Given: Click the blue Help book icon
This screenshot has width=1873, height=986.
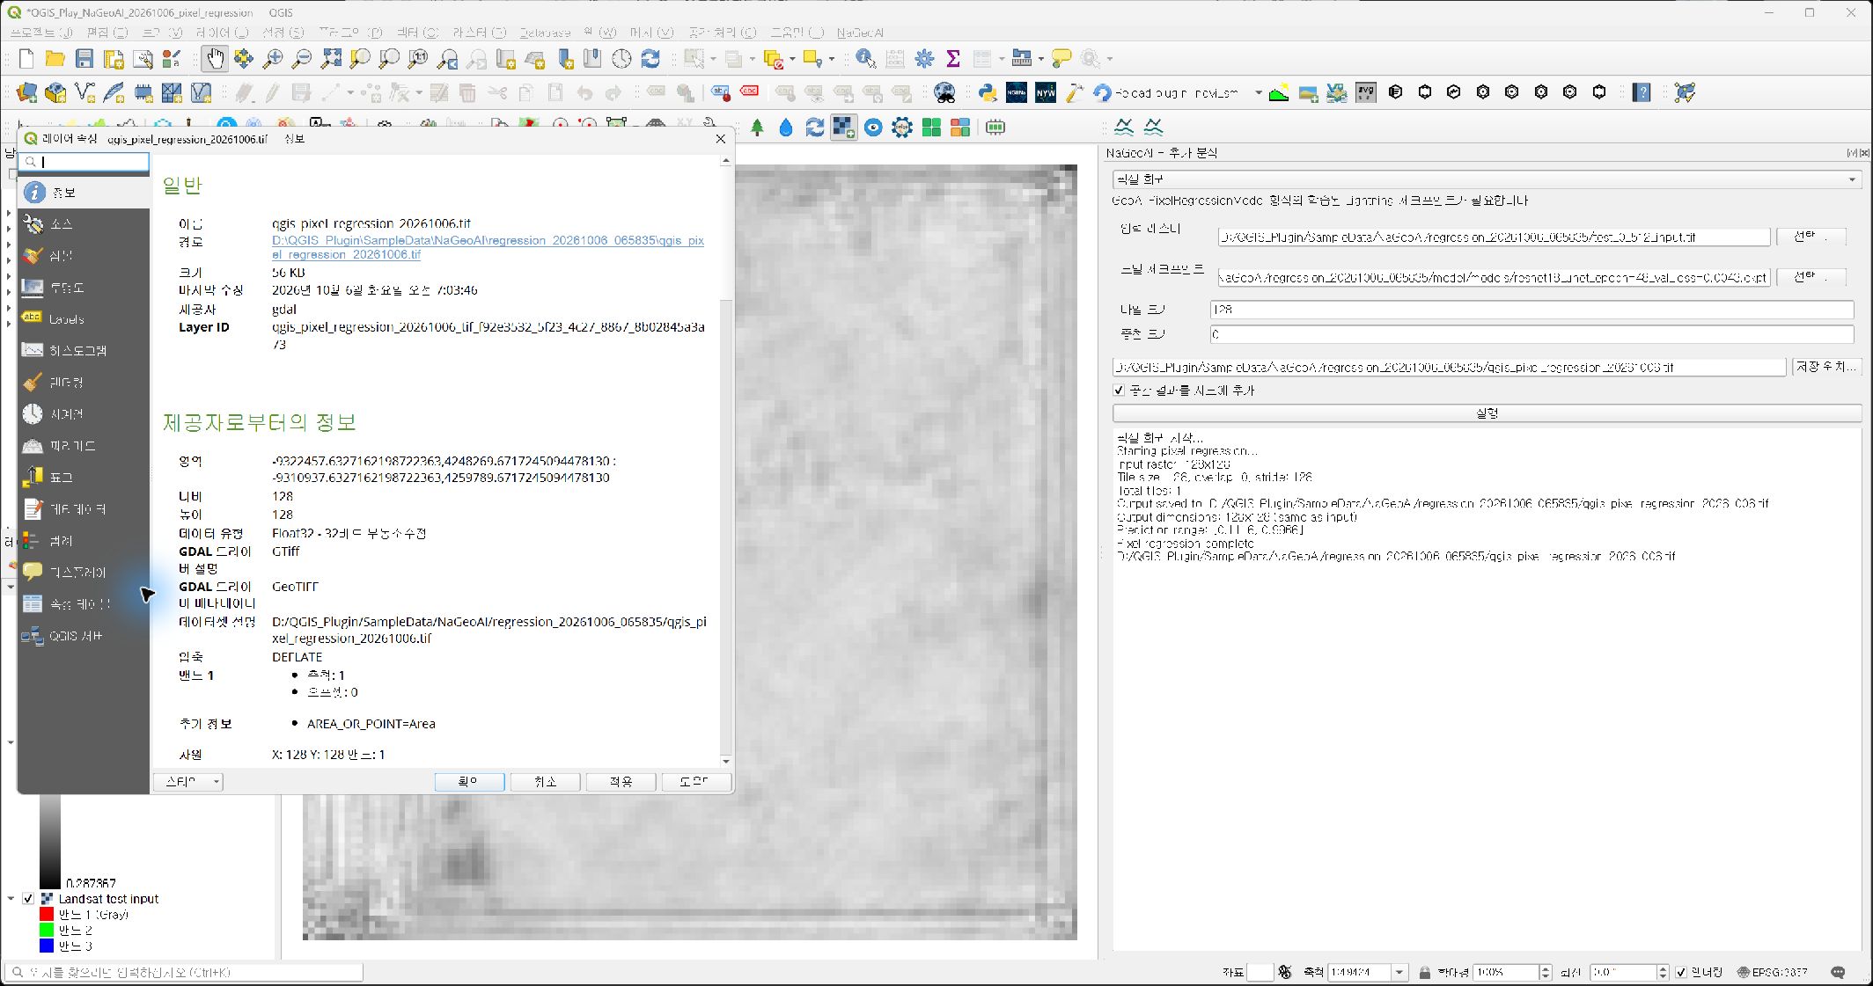Looking at the screenshot, I should (1642, 92).
